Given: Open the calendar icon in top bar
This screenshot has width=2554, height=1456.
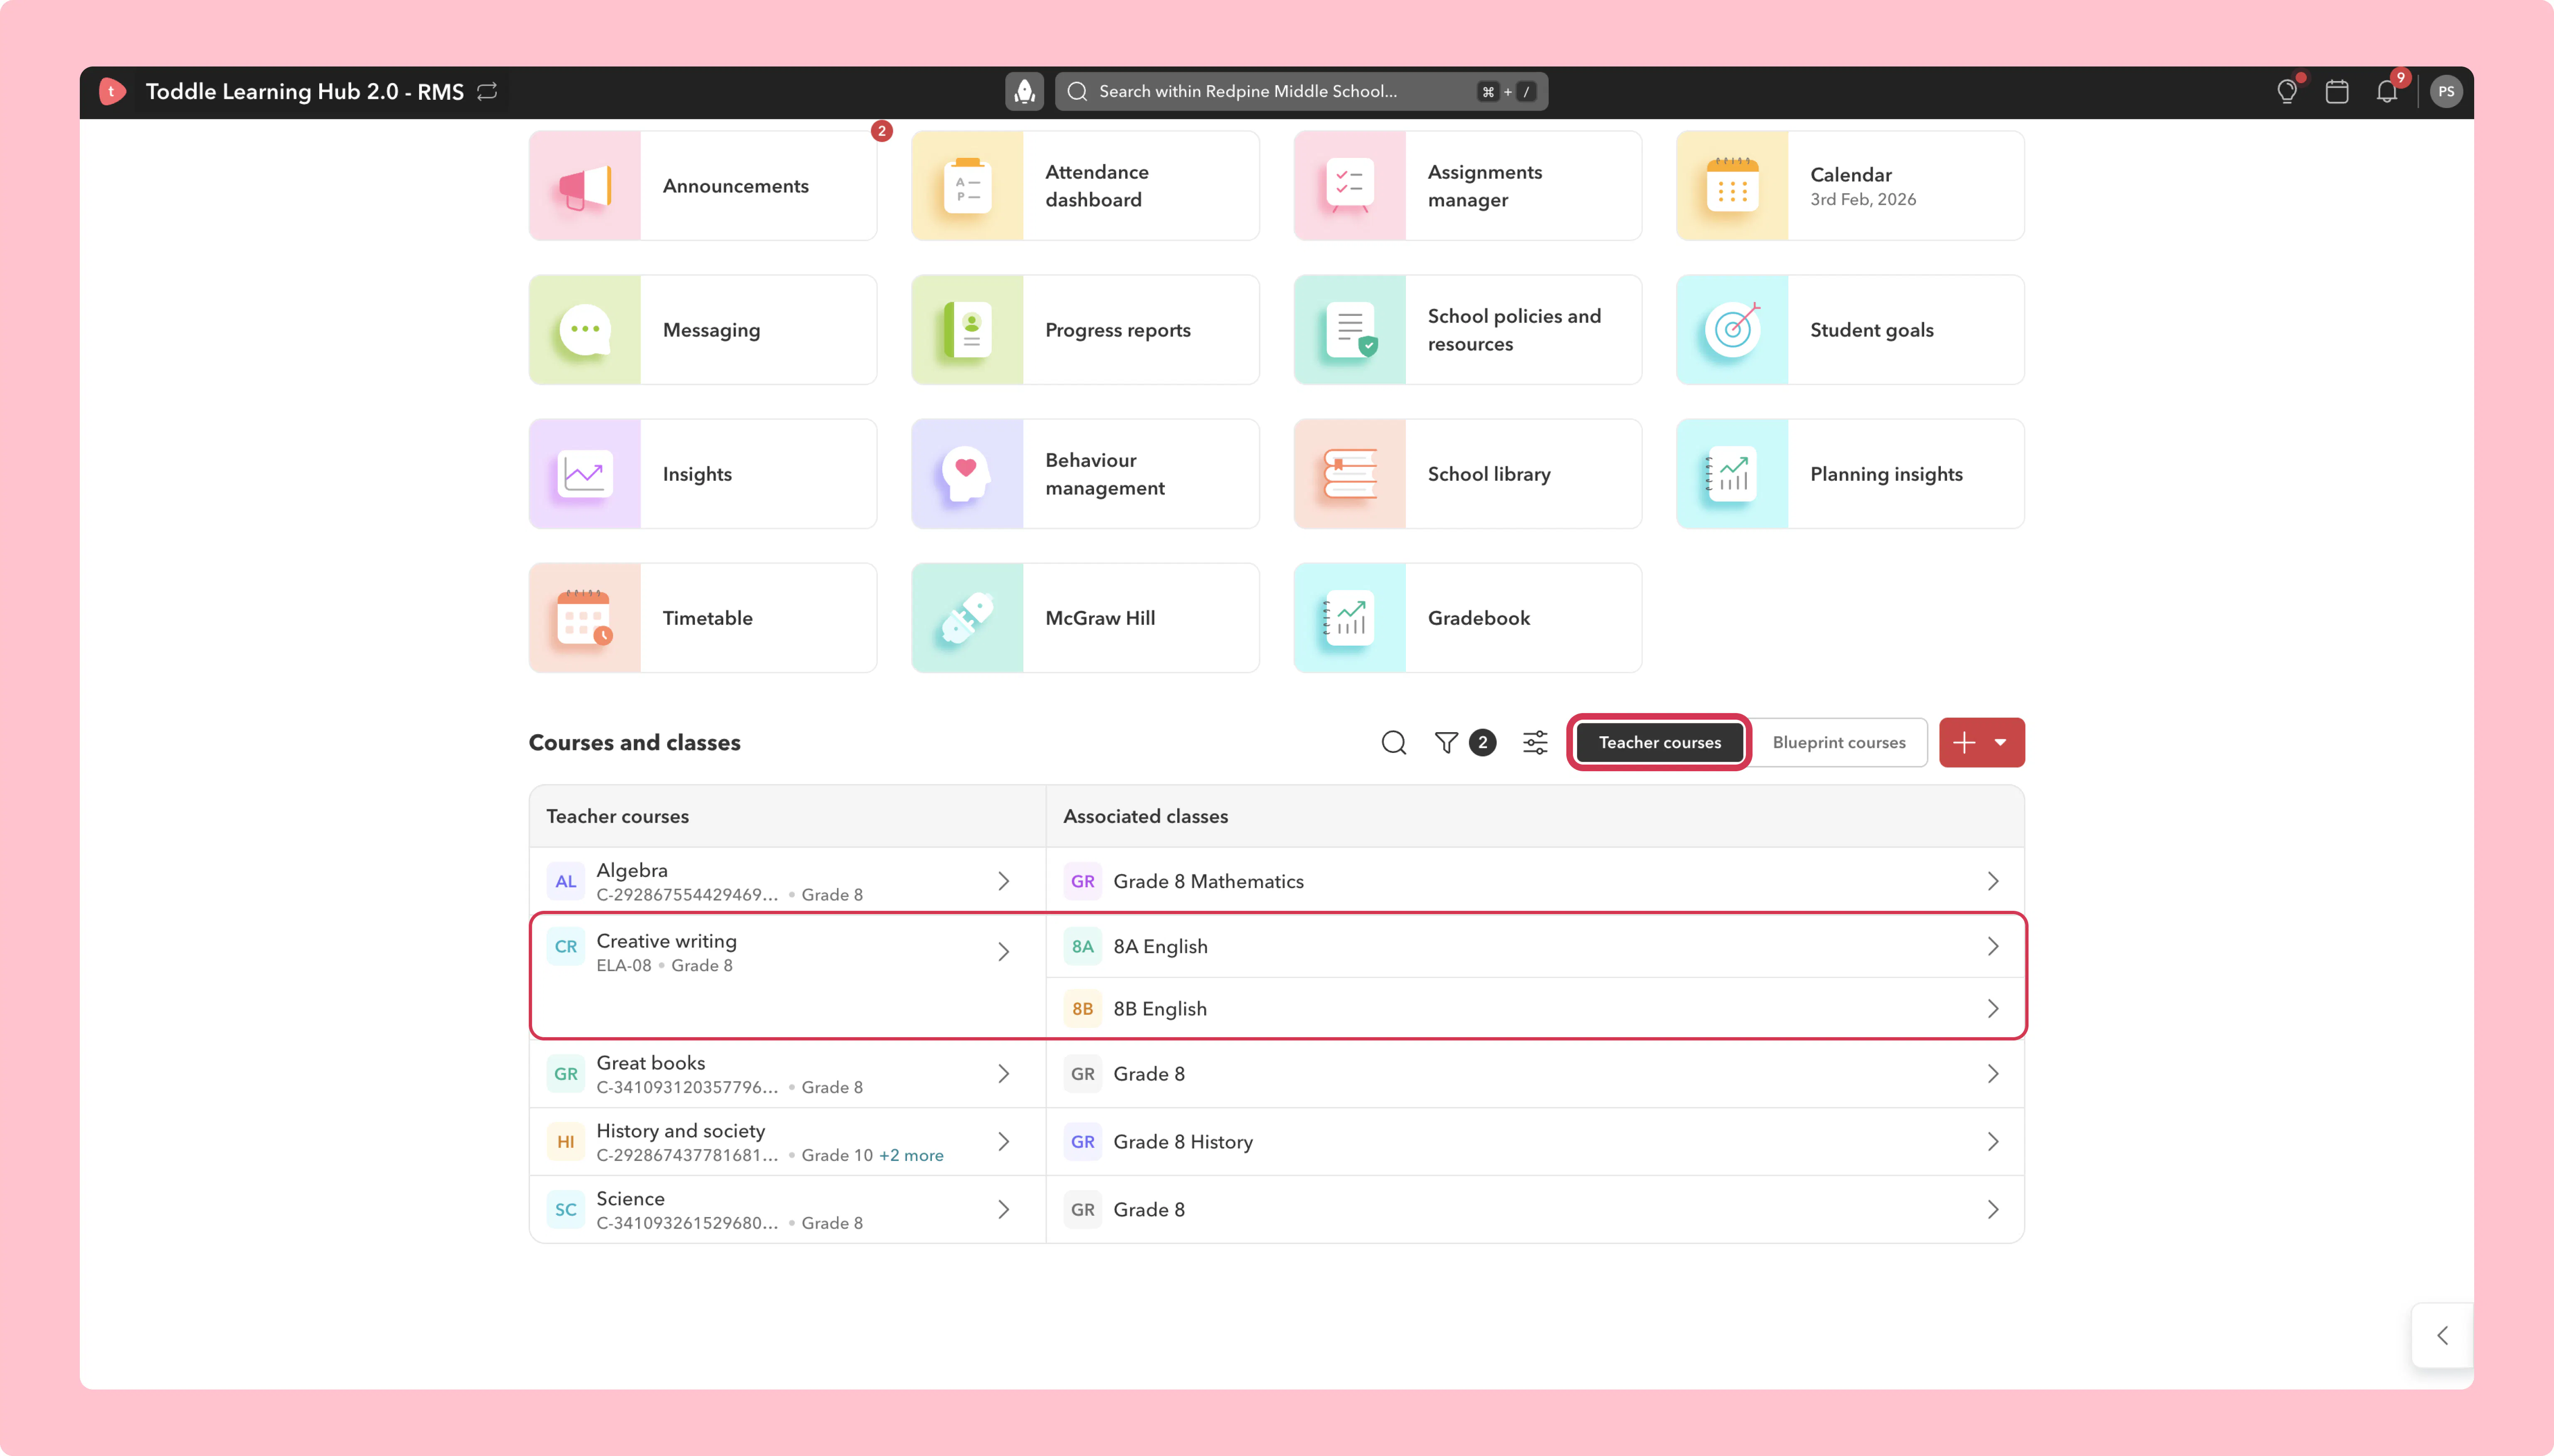Looking at the screenshot, I should pyautogui.click(x=2337, y=92).
